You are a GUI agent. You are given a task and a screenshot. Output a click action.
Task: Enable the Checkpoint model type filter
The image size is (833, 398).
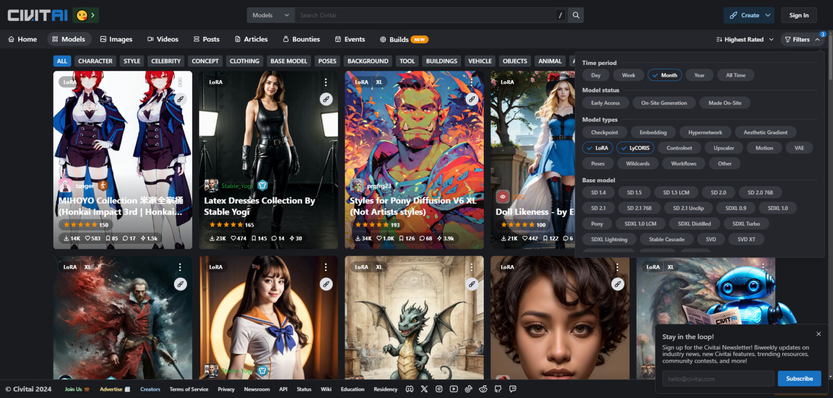[604, 132]
